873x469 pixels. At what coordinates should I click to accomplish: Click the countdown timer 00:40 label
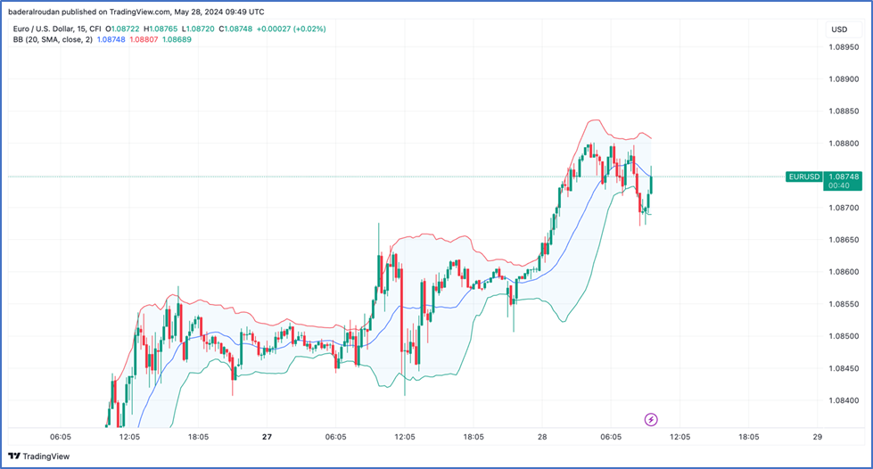click(838, 185)
